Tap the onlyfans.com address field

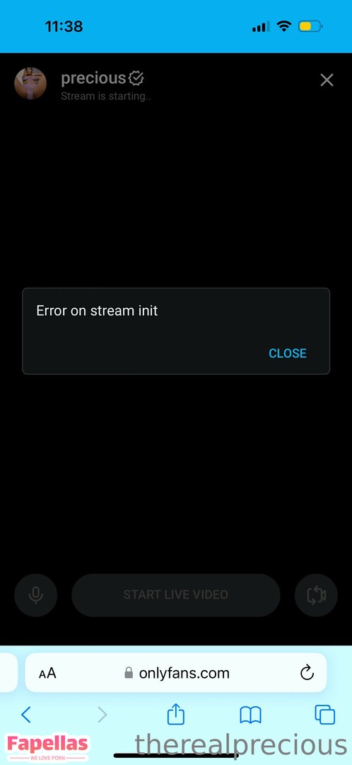click(x=176, y=673)
